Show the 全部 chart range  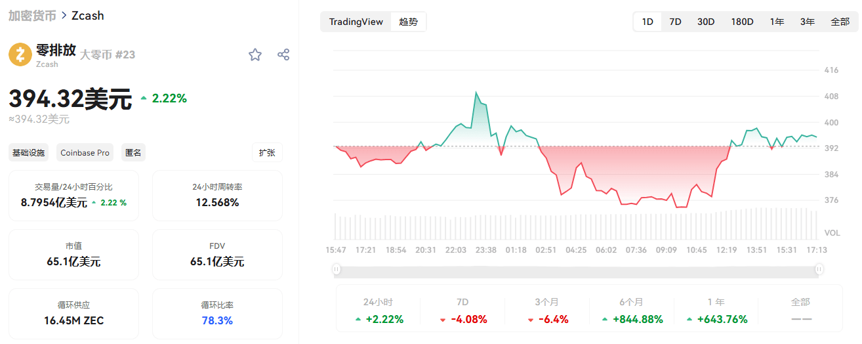pyautogui.click(x=840, y=22)
